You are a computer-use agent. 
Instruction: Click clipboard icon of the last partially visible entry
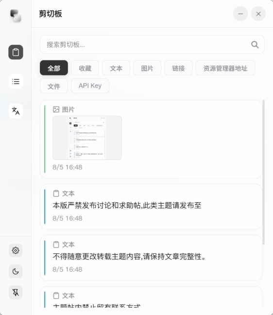[x=56, y=296]
